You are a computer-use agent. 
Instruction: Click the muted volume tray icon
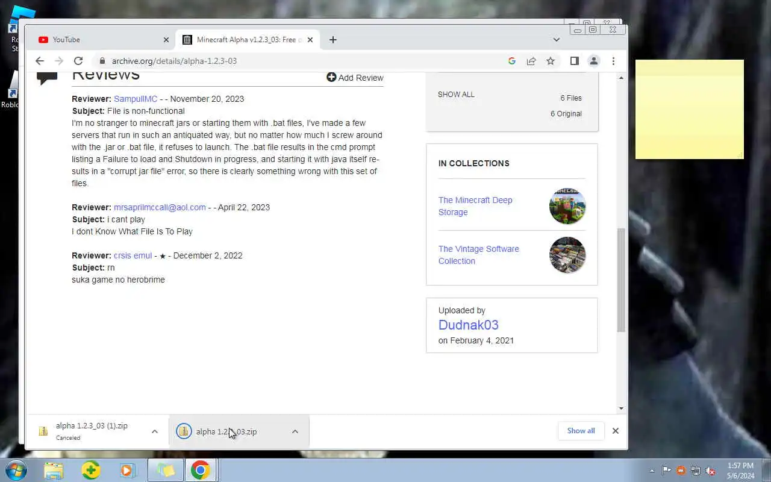(710, 471)
